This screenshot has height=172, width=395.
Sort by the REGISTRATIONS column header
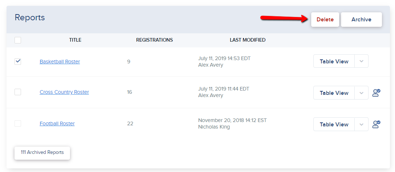[x=155, y=40]
